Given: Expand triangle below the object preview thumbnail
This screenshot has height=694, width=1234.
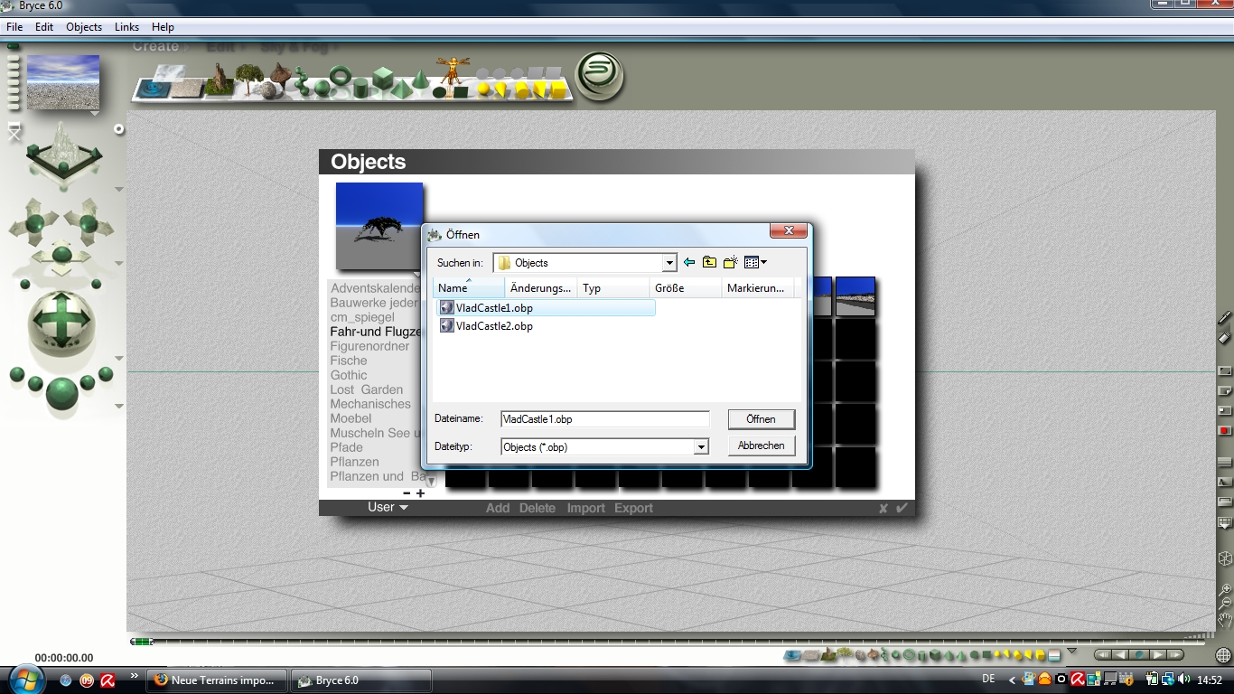Looking at the screenshot, I should pyautogui.click(x=417, y=275).
